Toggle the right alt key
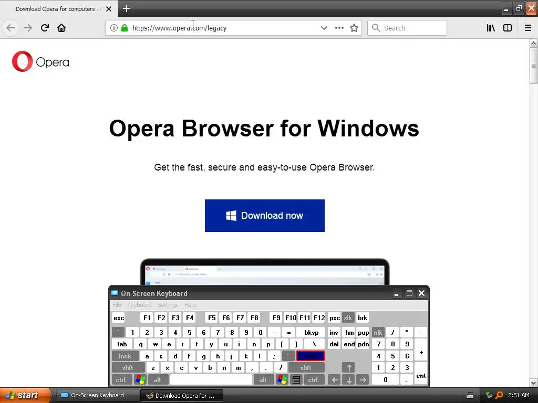 point(263,380)
